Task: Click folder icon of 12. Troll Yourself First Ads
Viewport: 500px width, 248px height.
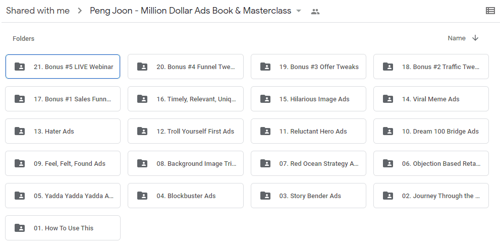Action: pos(142,131)
